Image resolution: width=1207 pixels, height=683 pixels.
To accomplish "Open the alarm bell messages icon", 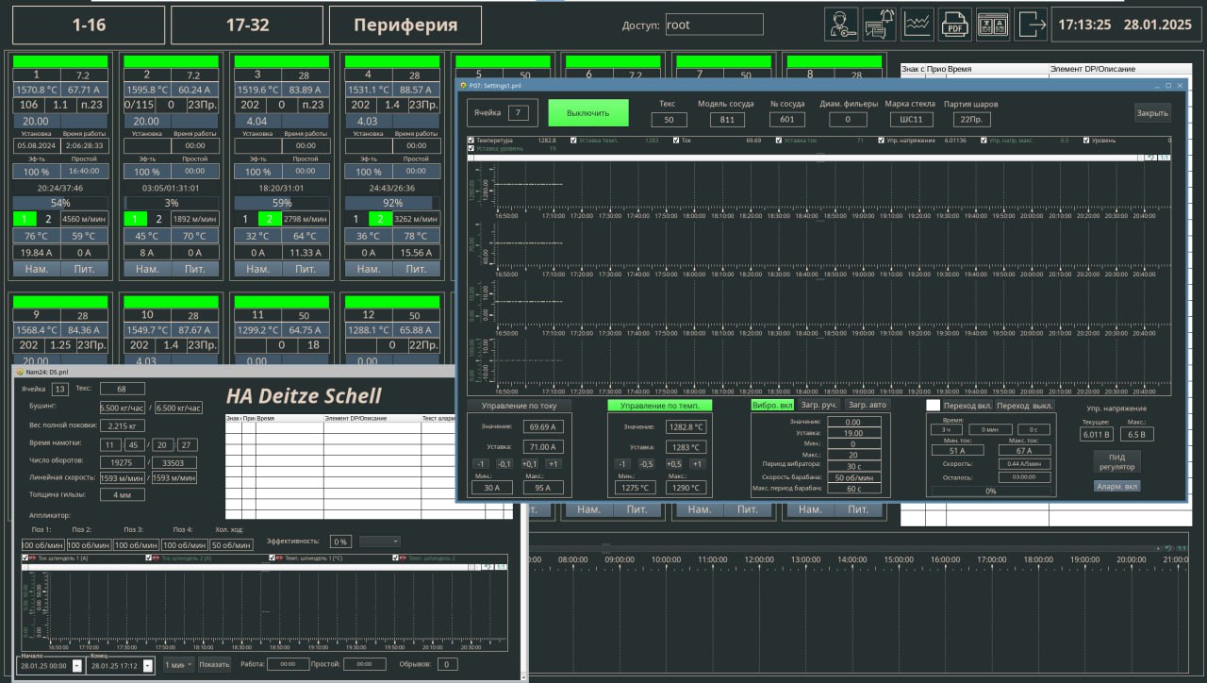I will coord(879,25).
